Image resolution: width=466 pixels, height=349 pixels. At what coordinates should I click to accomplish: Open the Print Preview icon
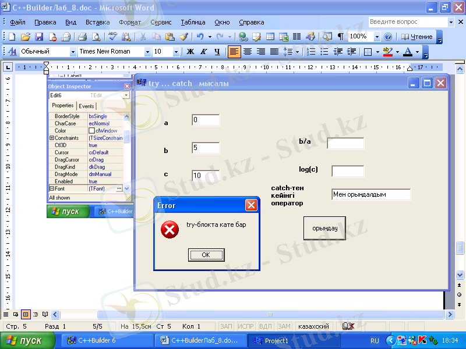click(96, 37)
